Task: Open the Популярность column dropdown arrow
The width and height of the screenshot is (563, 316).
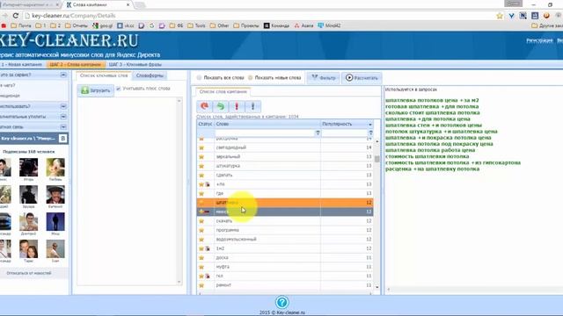Action: point(370,125)
